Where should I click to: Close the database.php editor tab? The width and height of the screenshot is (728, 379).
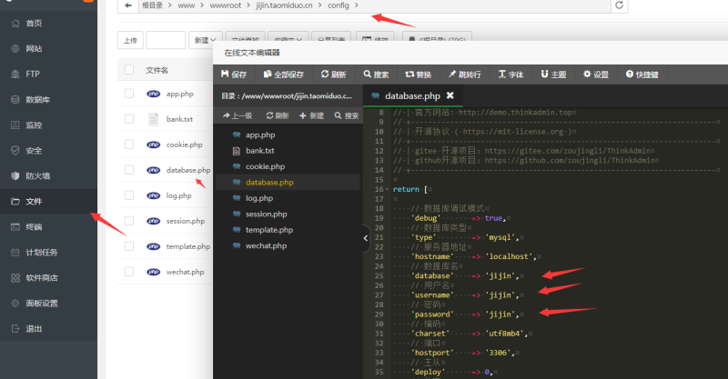pos(450,95)
